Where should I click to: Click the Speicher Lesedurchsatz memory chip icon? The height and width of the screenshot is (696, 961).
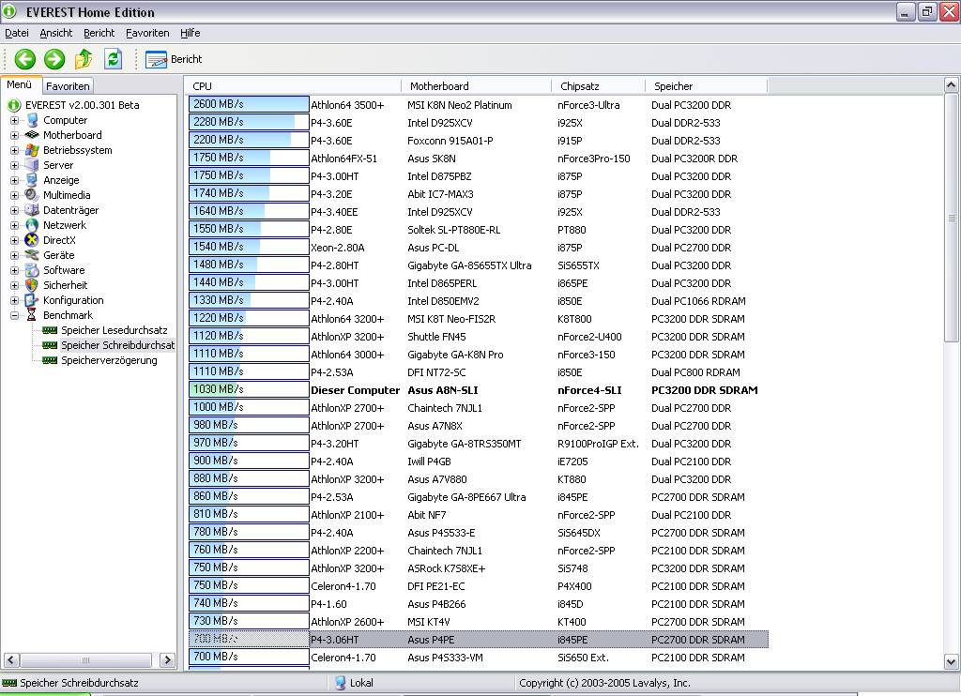coord(50,330)
